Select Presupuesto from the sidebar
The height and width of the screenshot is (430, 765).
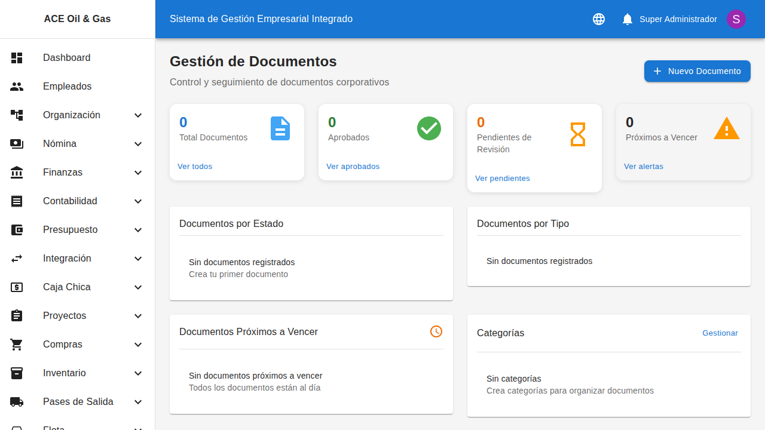pos(70,229)
